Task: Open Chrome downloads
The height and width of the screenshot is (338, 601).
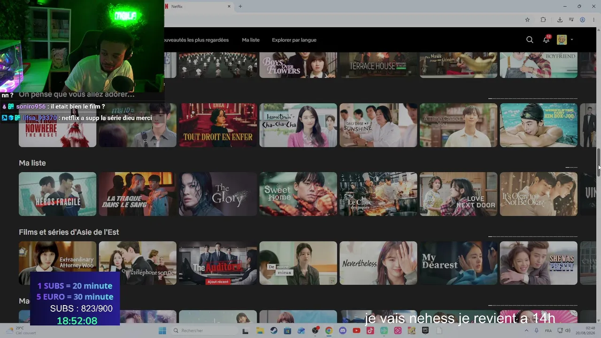Action: (x=560, y=20)
